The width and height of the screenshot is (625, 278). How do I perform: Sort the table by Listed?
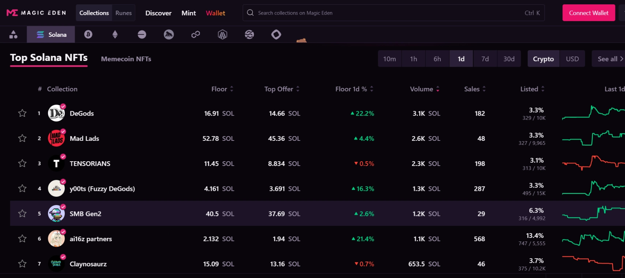pos(532,89)
